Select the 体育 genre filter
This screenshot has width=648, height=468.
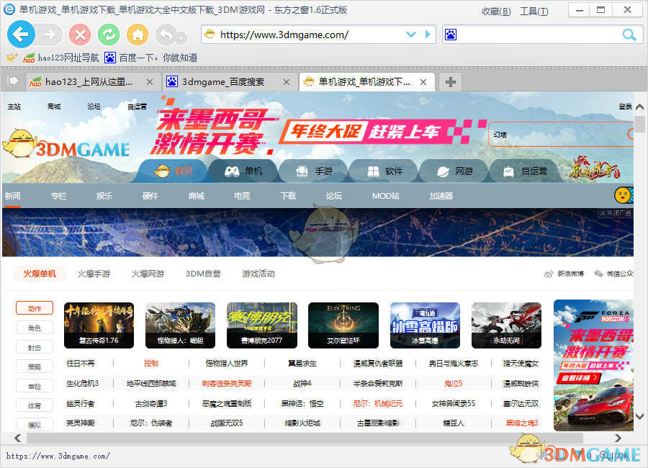pyautogui.click(x=35, y=405)
